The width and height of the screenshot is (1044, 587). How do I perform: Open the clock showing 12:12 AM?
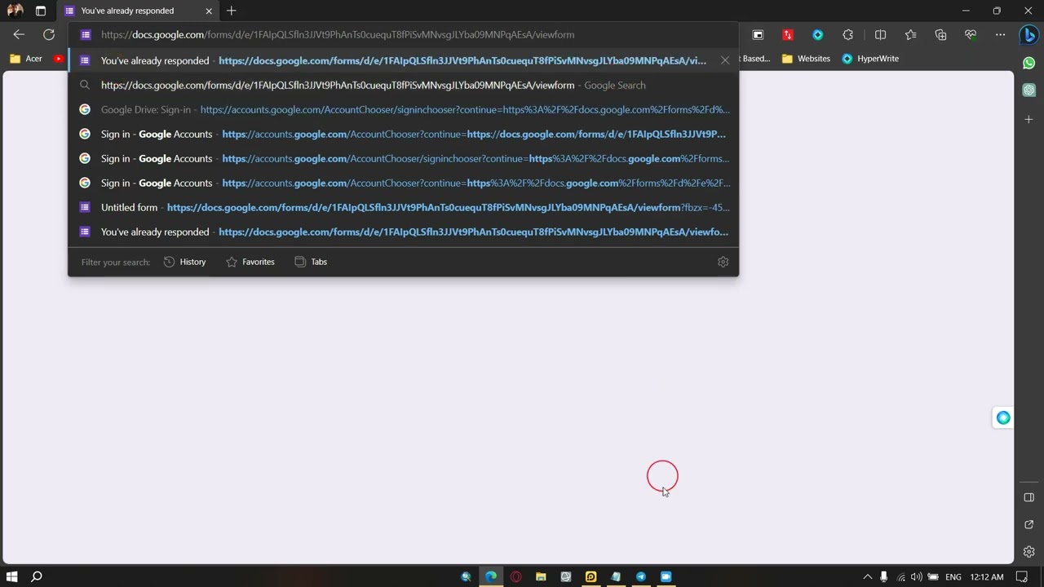[987, 576]
